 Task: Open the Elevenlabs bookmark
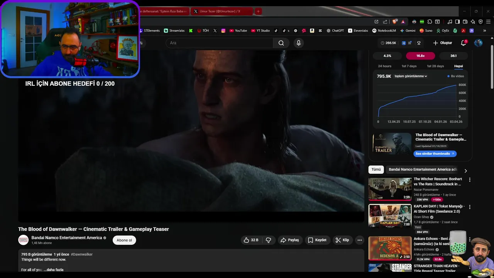click(358, 31)
